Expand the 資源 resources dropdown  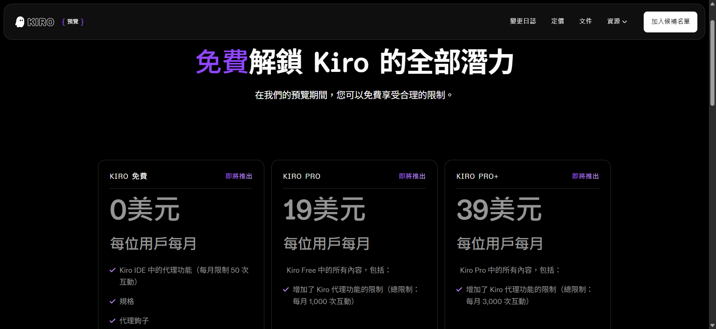pyautogui.click(x=617, y=21)
